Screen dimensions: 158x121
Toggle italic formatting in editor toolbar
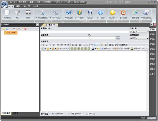click(x=47, y=45)
